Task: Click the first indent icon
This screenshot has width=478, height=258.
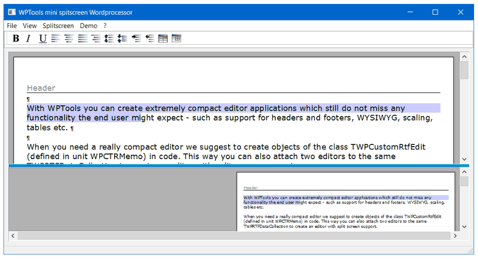Action: tap(136, 39)
